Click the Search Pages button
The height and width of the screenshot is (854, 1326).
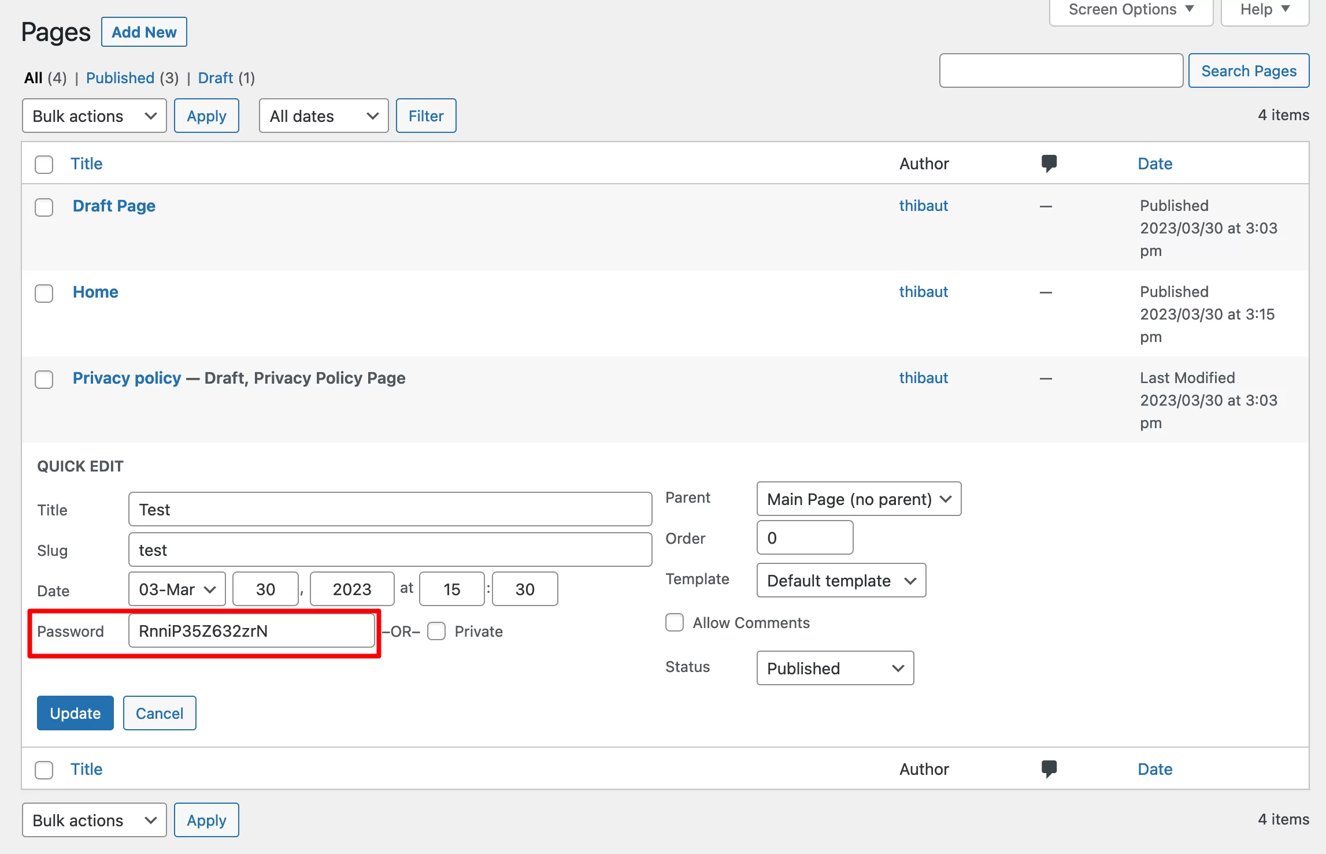[x=1249, y=70]
